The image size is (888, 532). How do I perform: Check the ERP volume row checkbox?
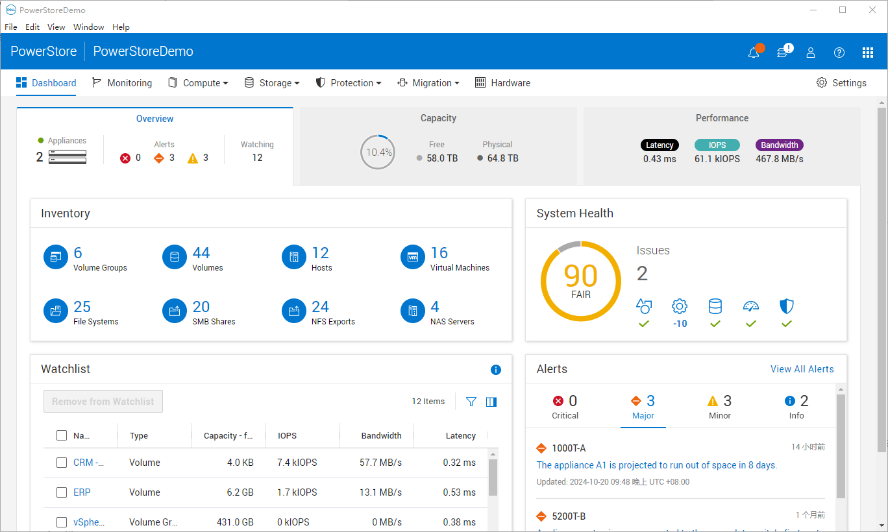click(62, 492)
